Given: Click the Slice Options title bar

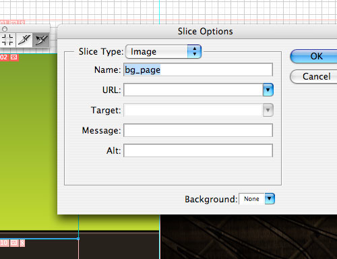Looking at the screenshot, I should click(x=197, y=32).
